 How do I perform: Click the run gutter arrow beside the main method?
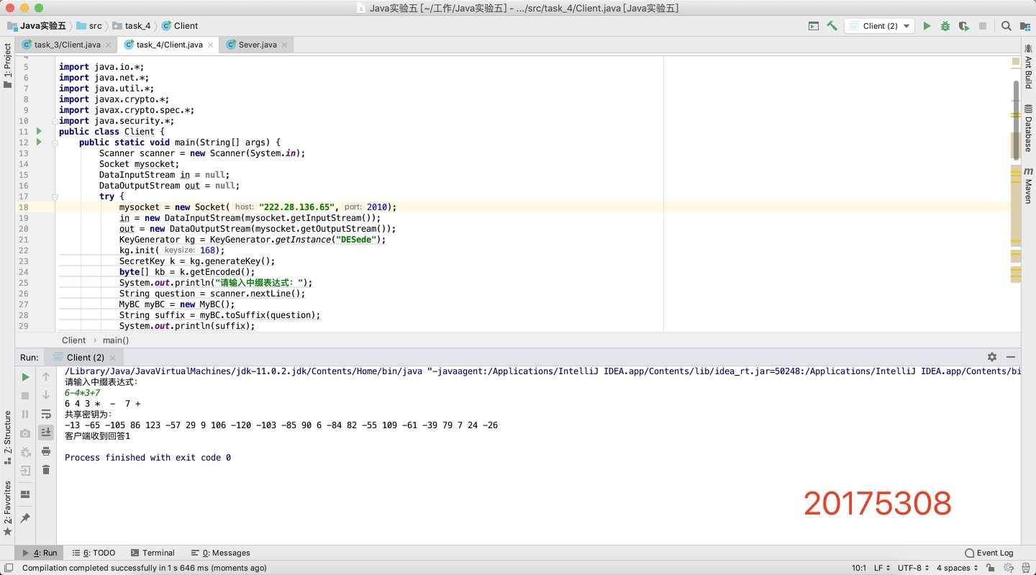tap(39, 142)
